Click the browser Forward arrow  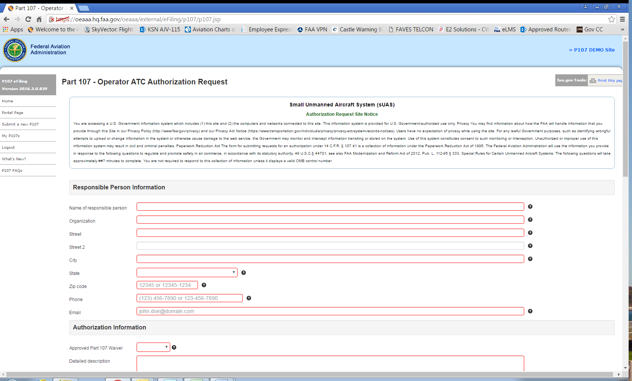coord(17,19)
